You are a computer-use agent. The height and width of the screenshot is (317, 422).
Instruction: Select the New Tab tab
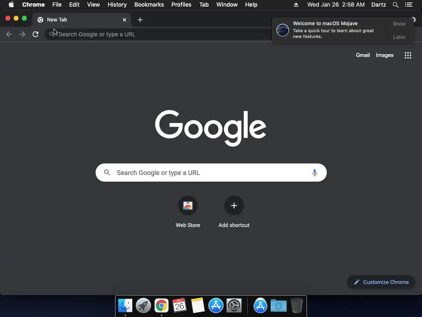click(x=81, y=20)
